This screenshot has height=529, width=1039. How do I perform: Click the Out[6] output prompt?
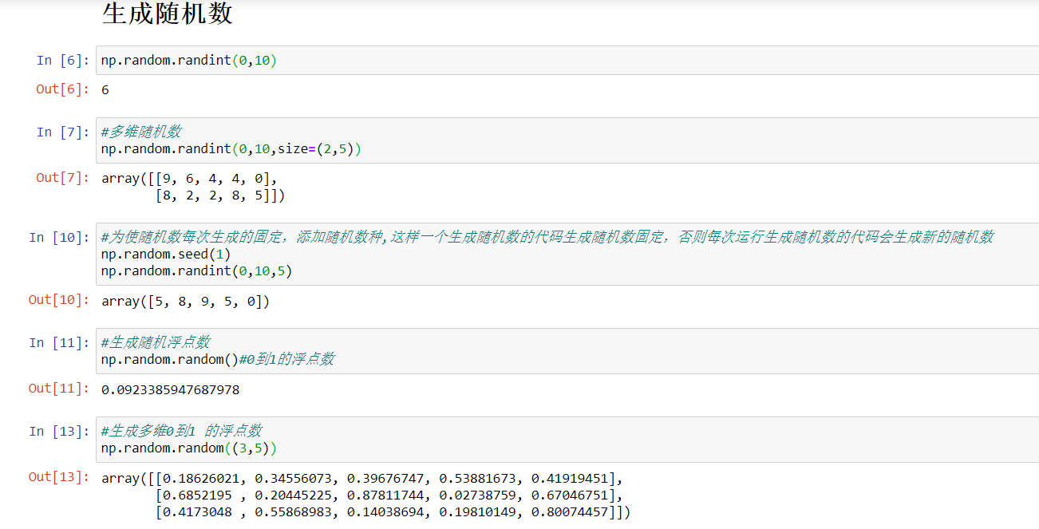[x=63, y=89]
